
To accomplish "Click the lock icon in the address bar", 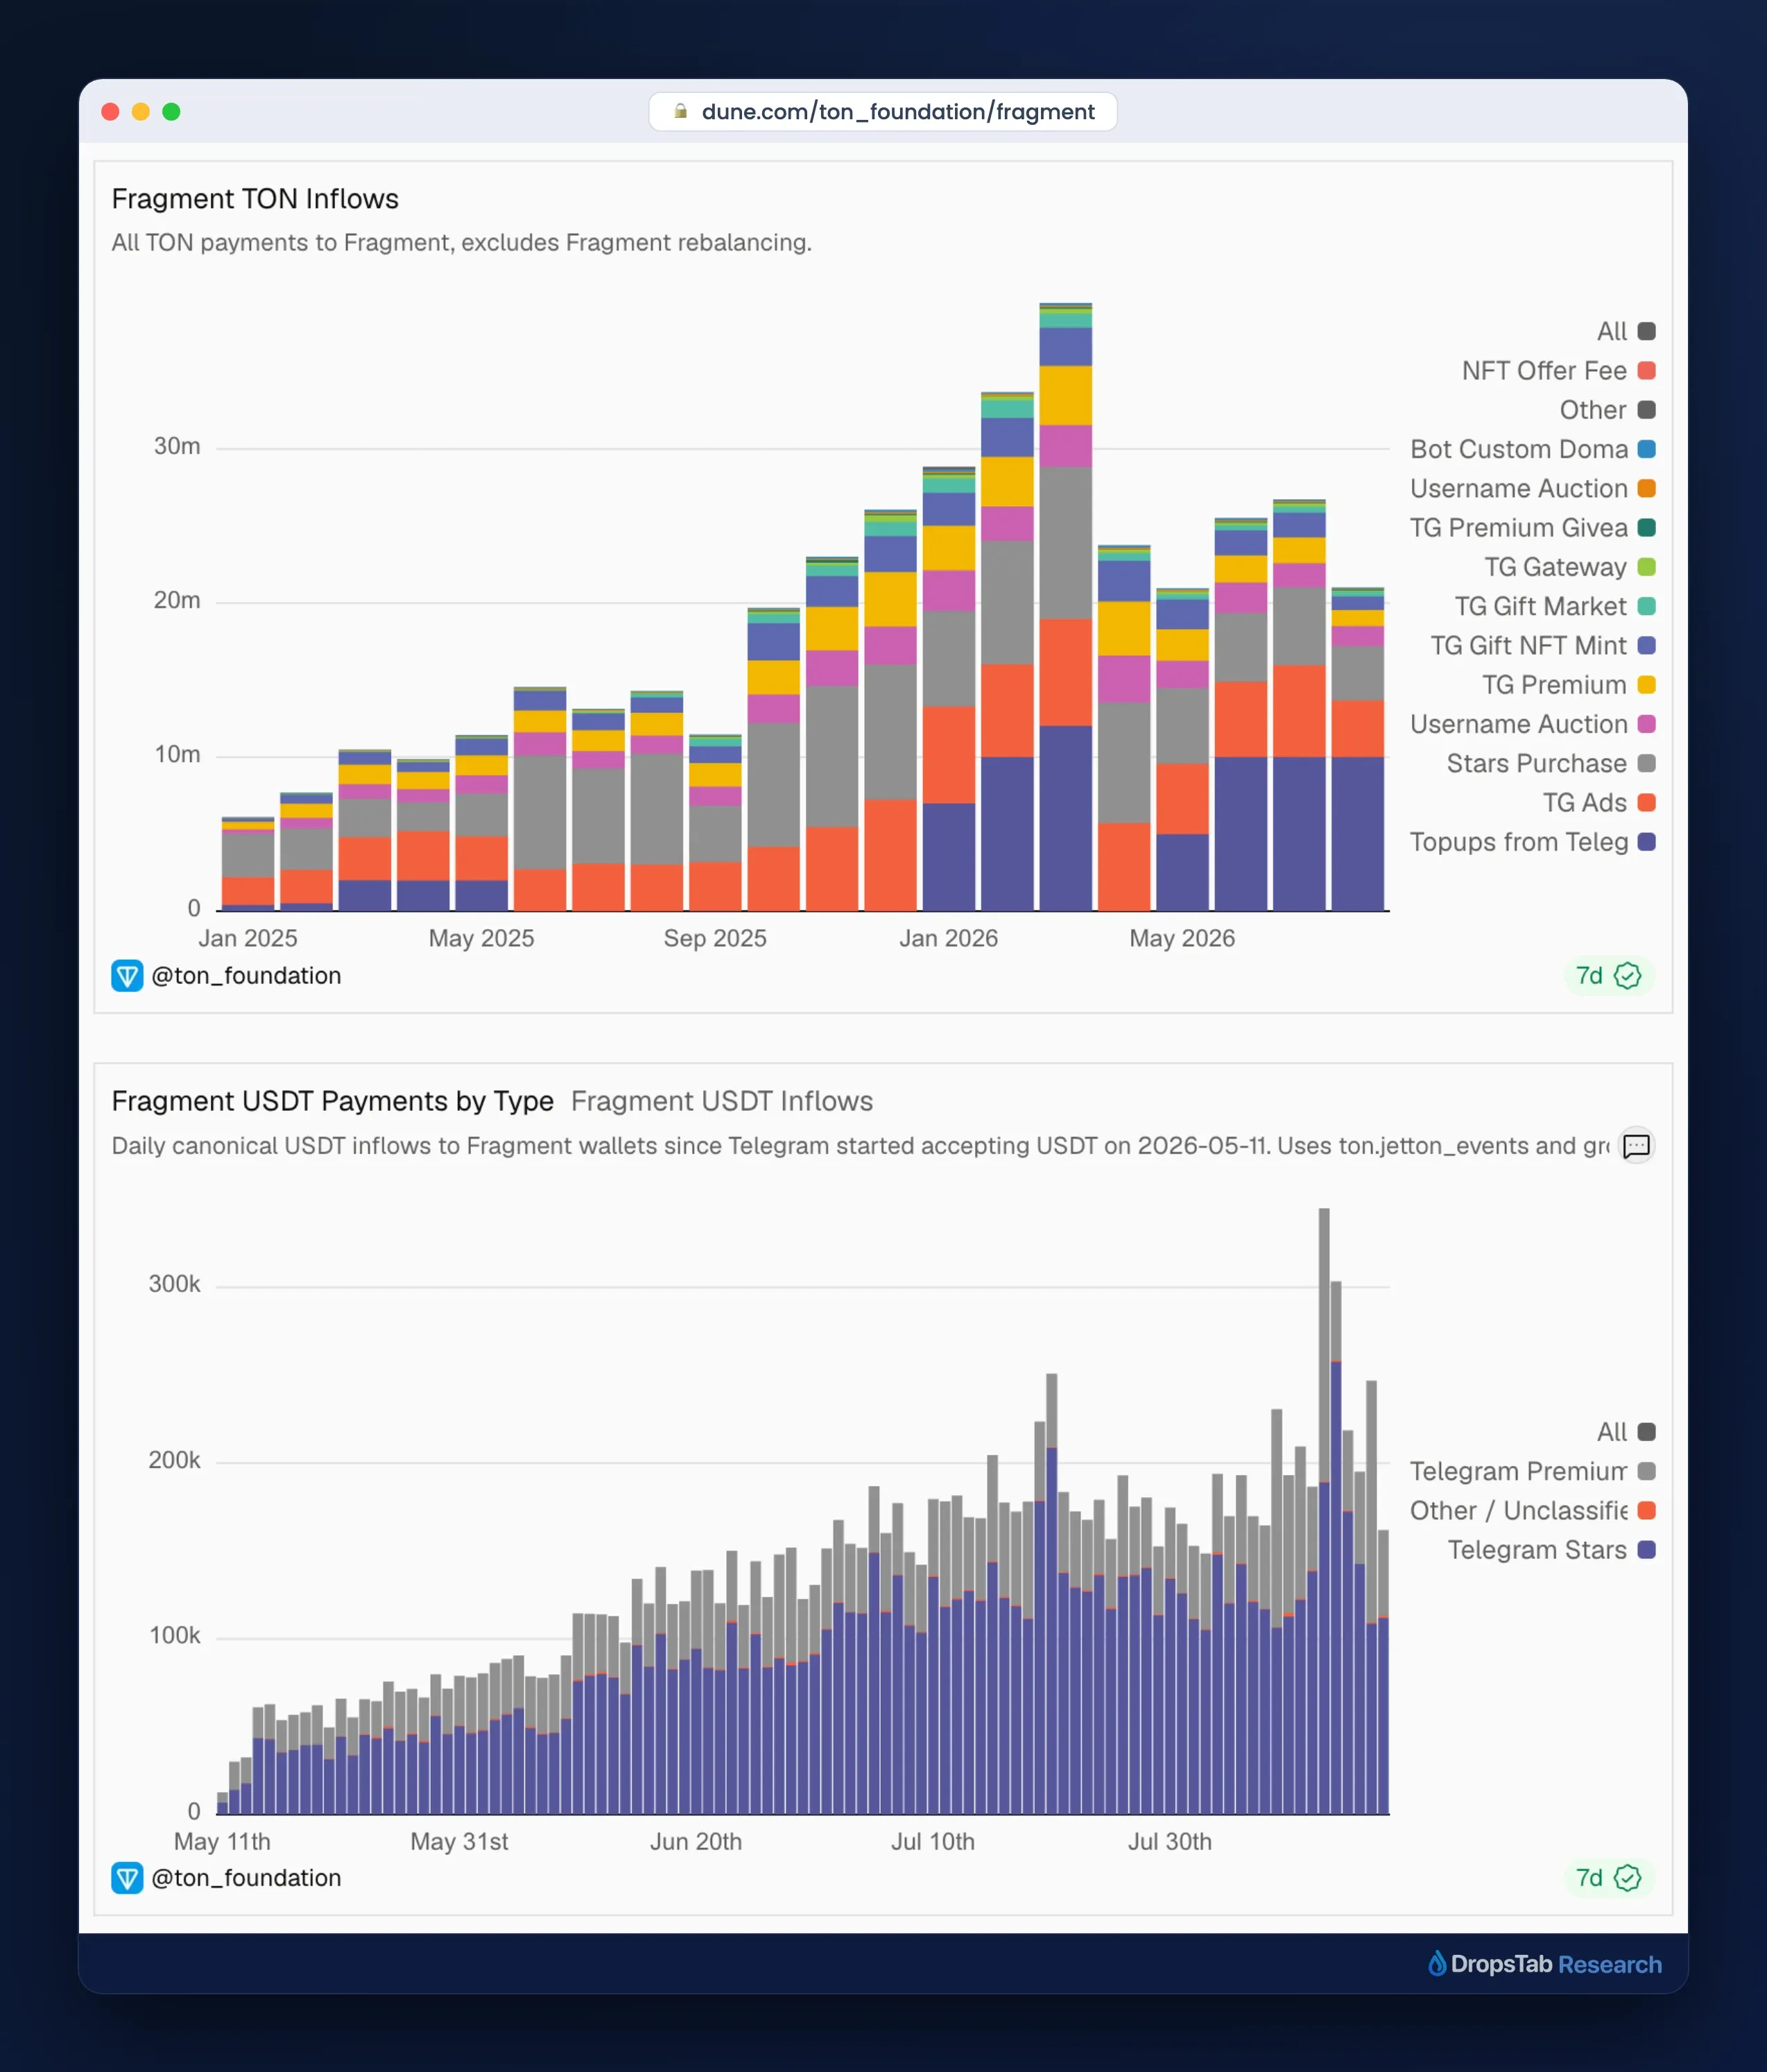I will pyautogui.click(x=680, y=111).
